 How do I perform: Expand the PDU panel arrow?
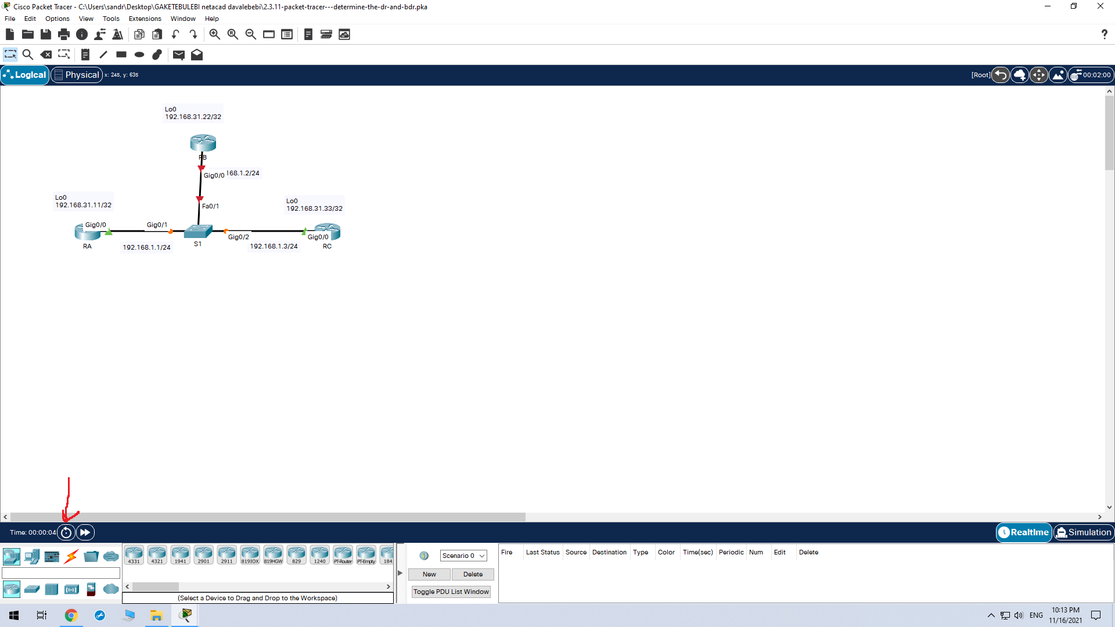pyautogui.click(x=400, y=573)
